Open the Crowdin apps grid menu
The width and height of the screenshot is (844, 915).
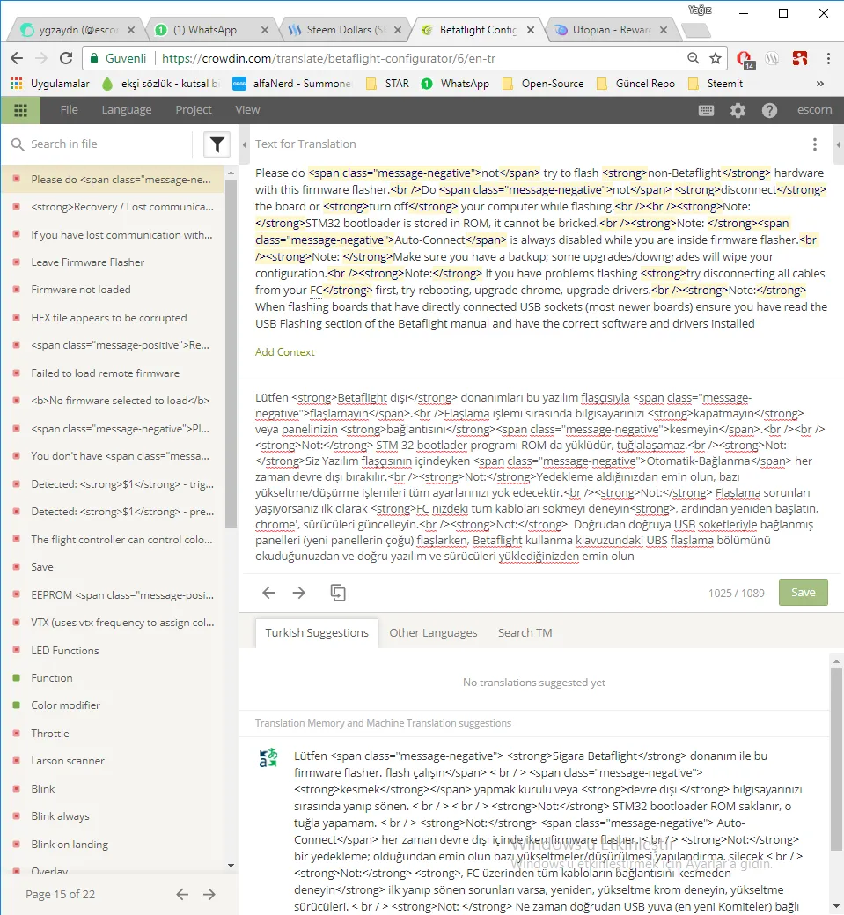(20, 110)
